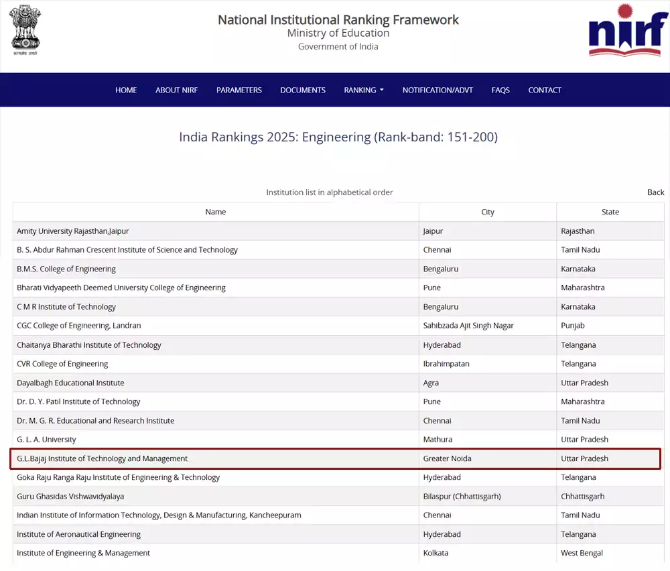The height and width of the screenshot is (571, 670).
Task: Select DOCUMENTS in navigation bar
Action: point(303,90)
